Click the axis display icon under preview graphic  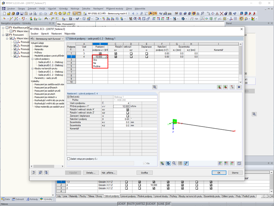click(x=186, y=163)
